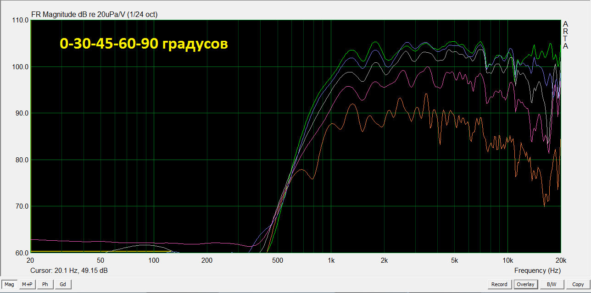Click the 100 frequency axis label
591x293 pixels.
point(153,260)
